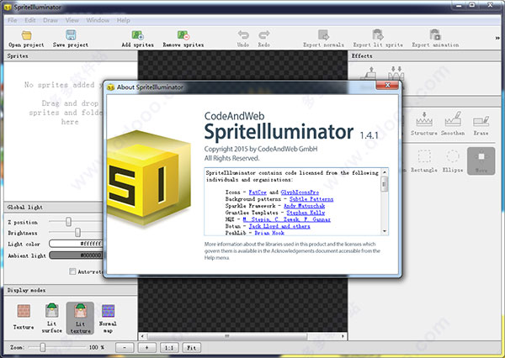Open the Andy Matuschak link
Image resolution: width=505 pixels, height=358 pixels.
tap(305, 206)
